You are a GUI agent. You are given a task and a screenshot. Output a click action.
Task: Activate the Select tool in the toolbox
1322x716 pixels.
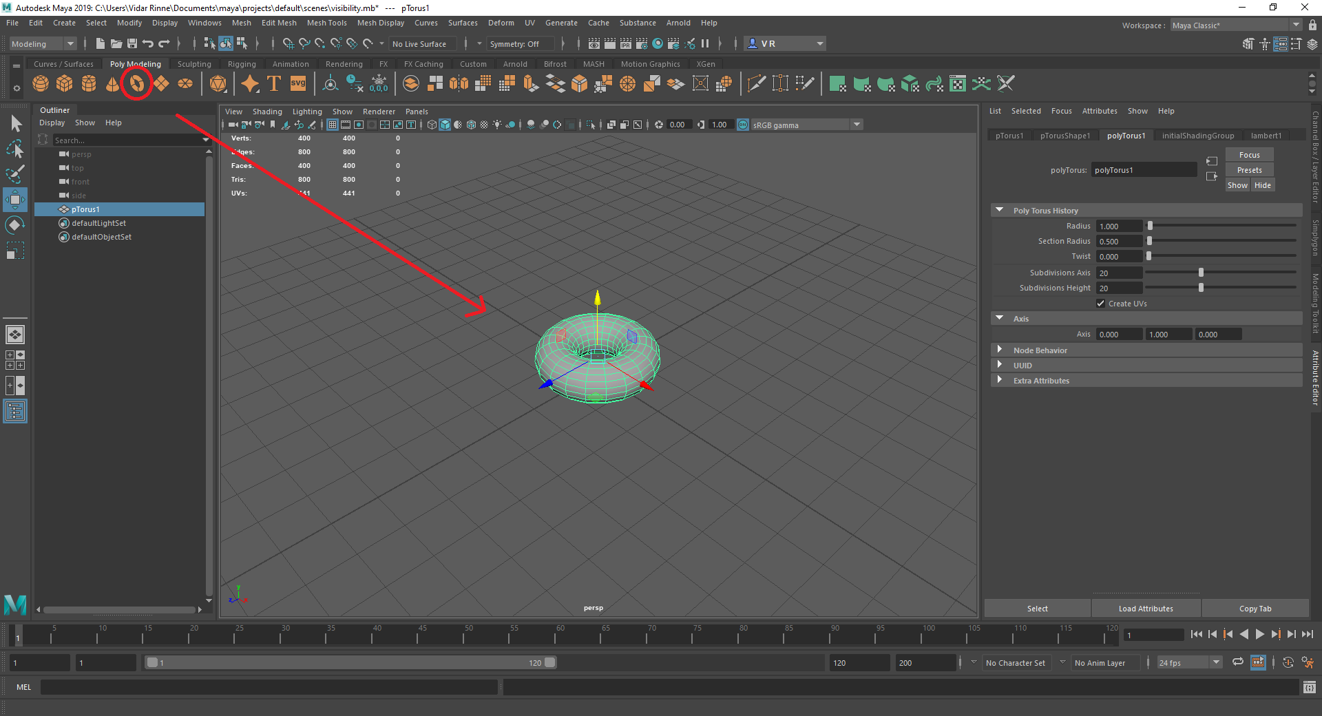(15, 124)
